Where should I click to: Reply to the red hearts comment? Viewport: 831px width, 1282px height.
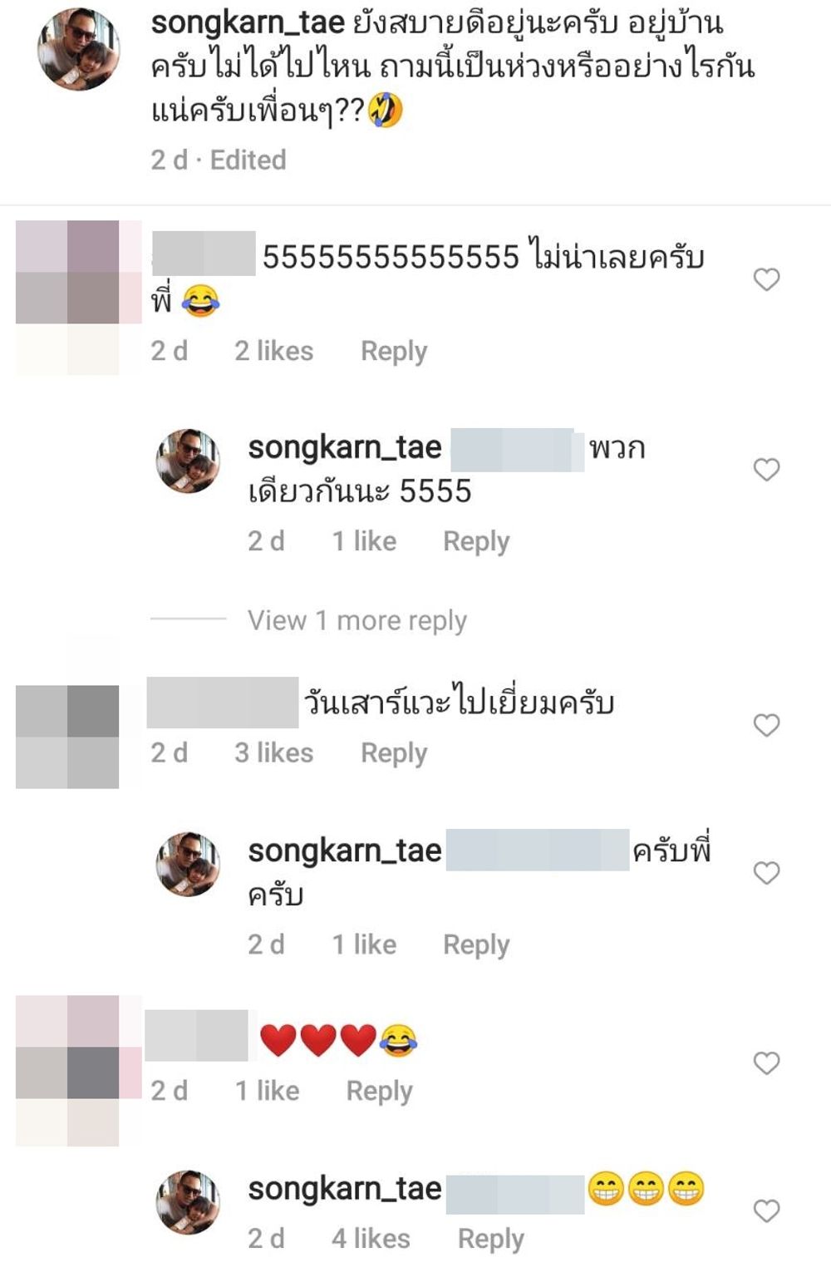(380, 1091)
